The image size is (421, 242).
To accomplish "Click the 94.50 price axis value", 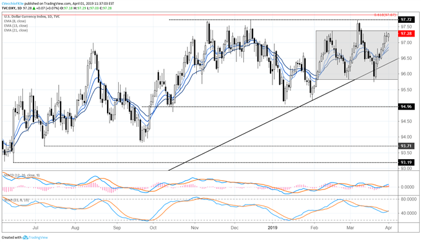I will click(406, 121).
